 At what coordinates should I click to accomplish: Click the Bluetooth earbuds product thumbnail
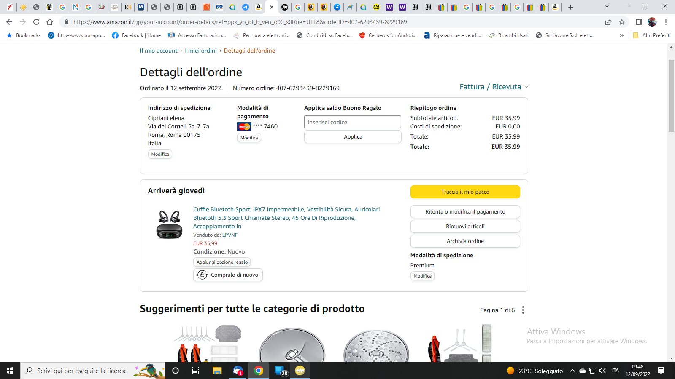[169, 224]
